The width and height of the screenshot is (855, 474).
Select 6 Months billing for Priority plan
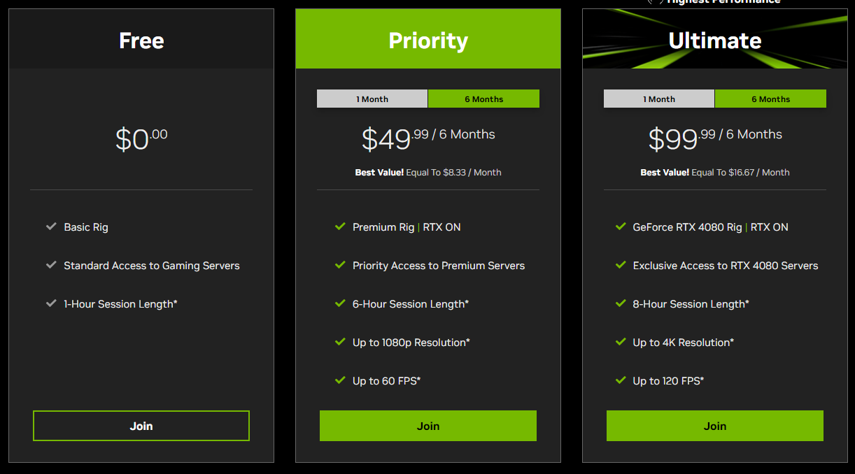pyautogui.click(x=484, y=99)
